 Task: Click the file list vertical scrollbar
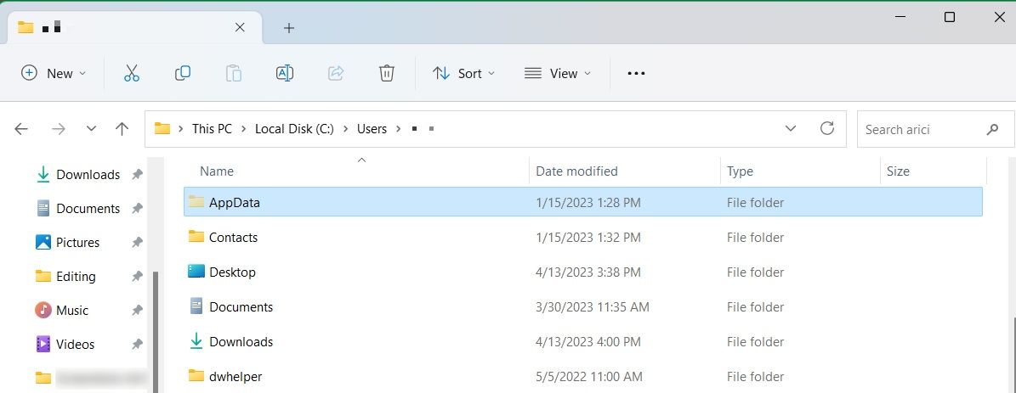point(1013,356)
